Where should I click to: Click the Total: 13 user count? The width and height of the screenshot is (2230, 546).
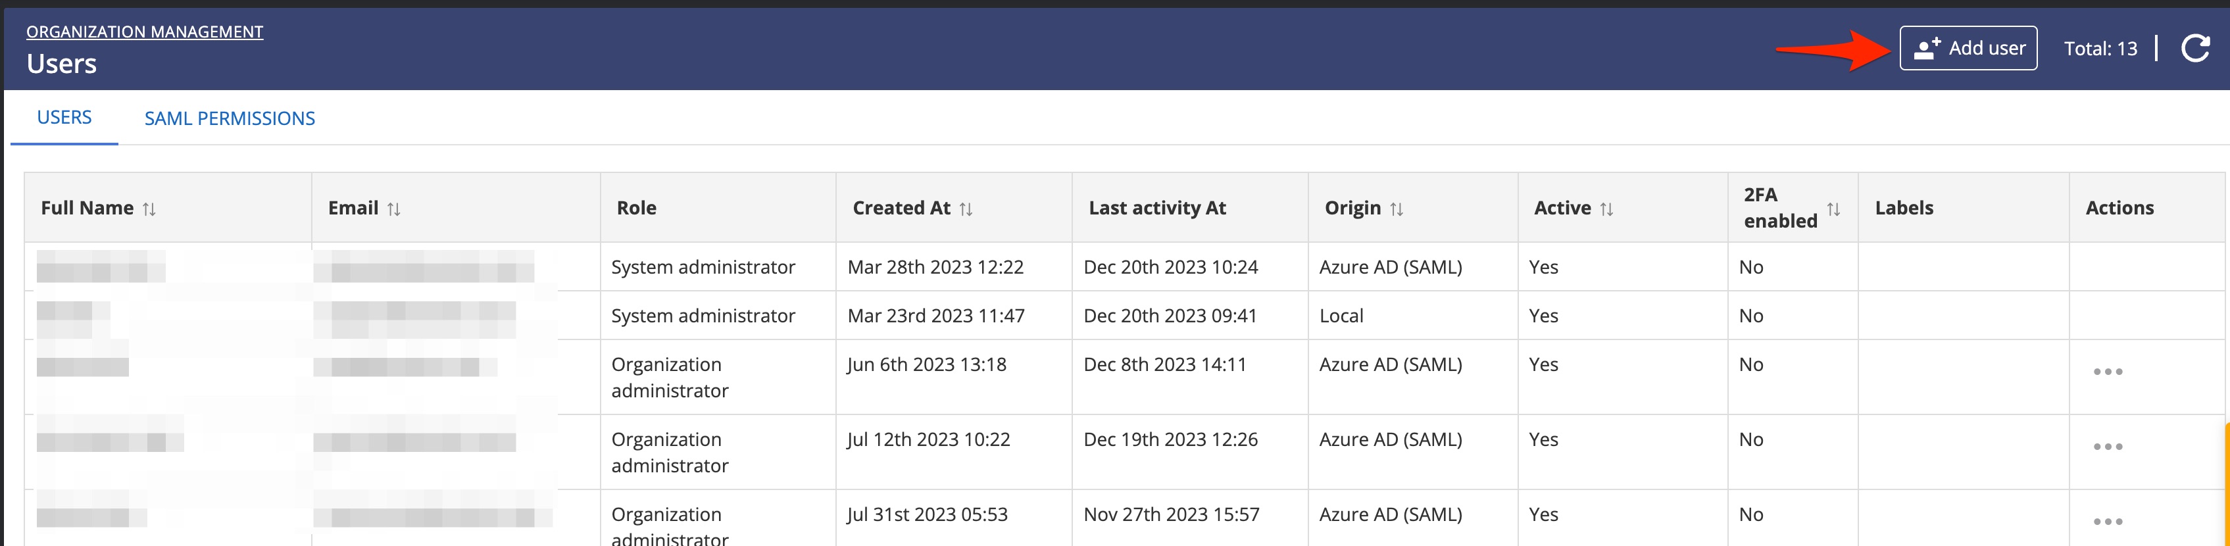(2100, 49)
